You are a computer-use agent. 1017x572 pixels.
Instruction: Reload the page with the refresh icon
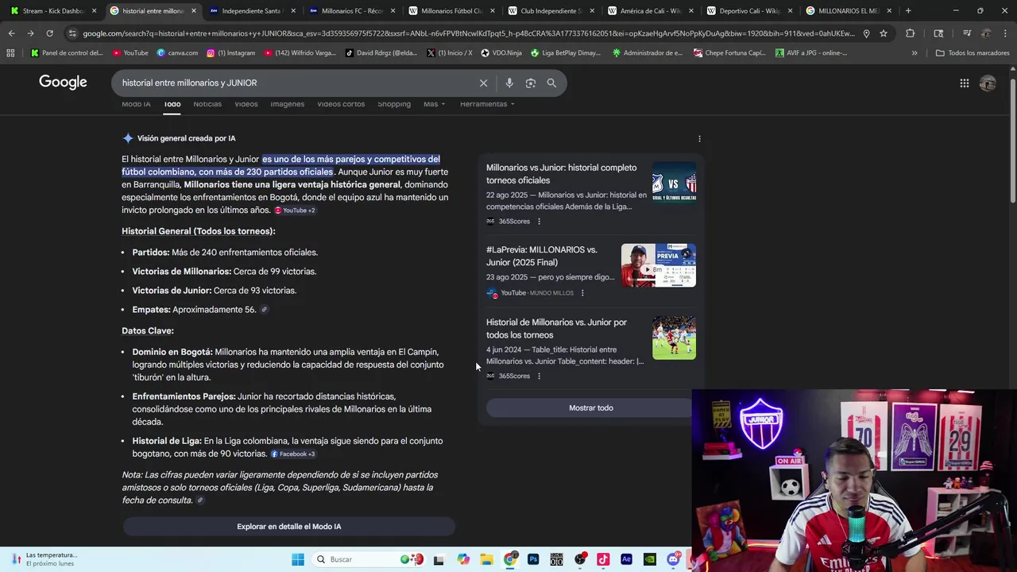coord(49,33)
